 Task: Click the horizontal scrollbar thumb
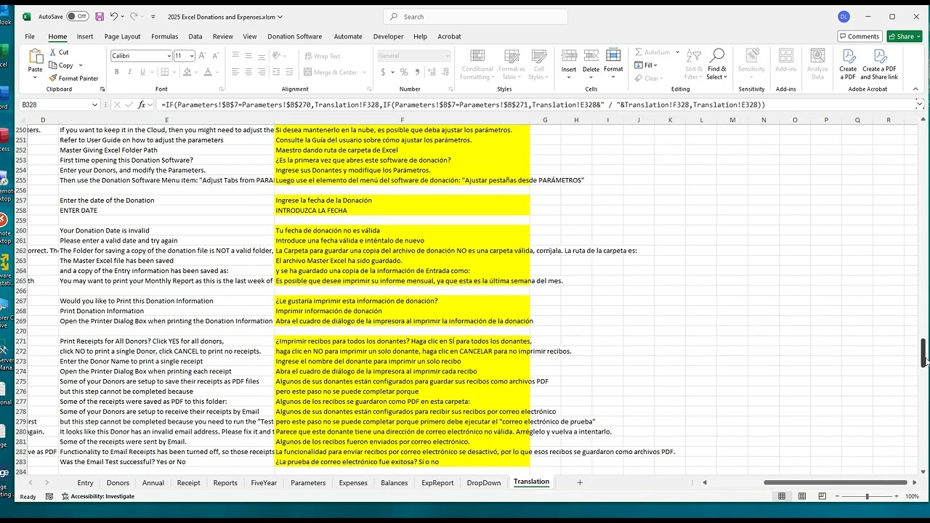(x=835, y=482)
